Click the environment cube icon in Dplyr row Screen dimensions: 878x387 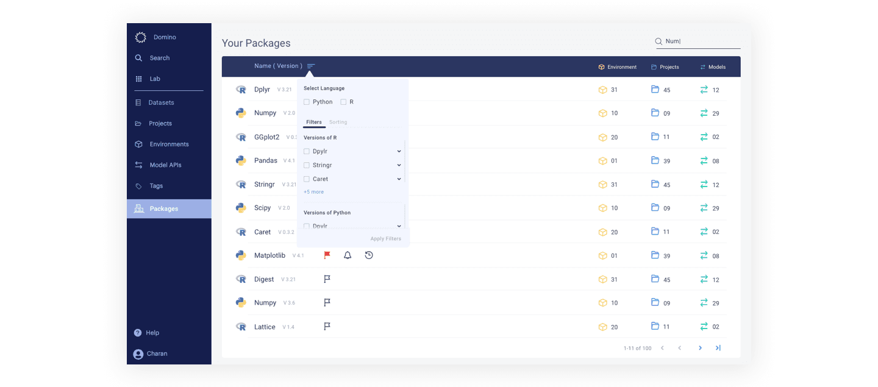602,90
